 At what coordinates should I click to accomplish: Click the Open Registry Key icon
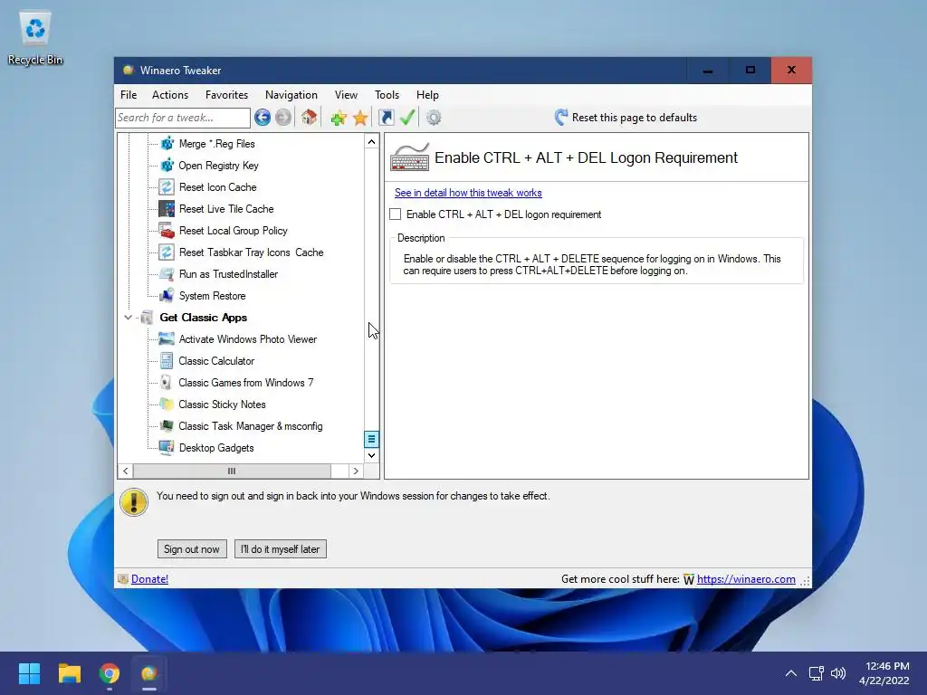[x=167, y=166]
